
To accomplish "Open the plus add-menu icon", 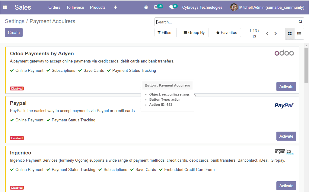I will point(116,7).
